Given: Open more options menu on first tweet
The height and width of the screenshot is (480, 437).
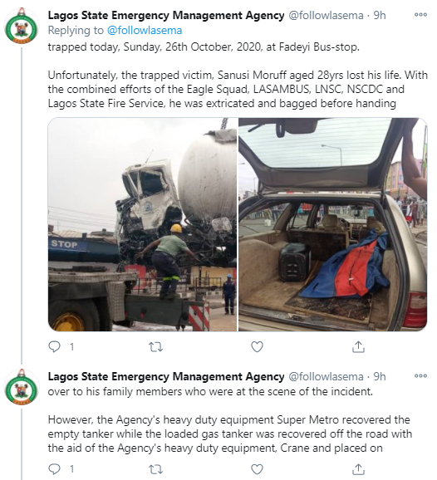Looking at the screenshot, I should [420, 15].
